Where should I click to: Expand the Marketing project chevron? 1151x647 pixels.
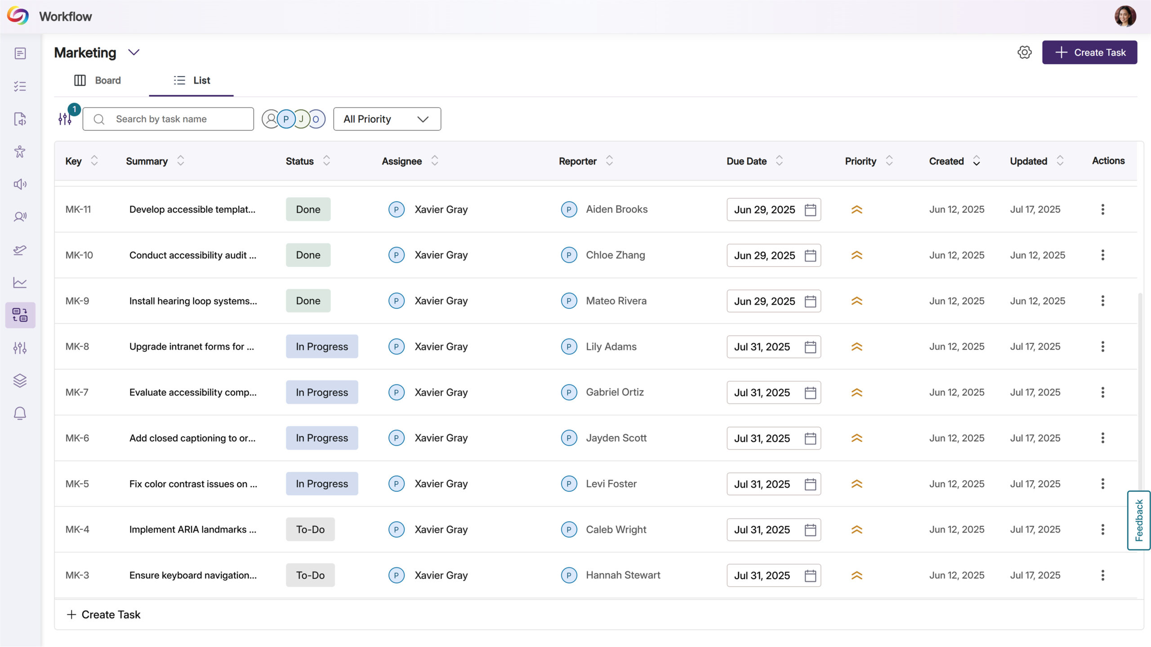pyautogui.click(x=134, y=53)
